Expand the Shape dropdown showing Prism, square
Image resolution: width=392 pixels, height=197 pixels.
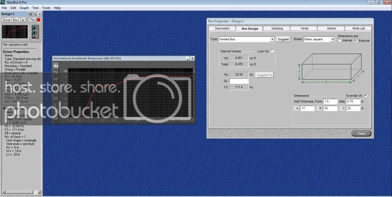(333, 39)
